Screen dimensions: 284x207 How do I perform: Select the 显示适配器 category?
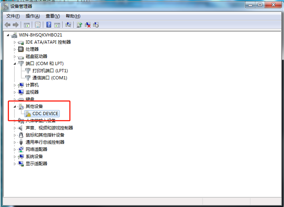click(x=36, y=164)
